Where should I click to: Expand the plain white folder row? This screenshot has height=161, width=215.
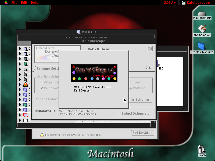click(20, 120)
